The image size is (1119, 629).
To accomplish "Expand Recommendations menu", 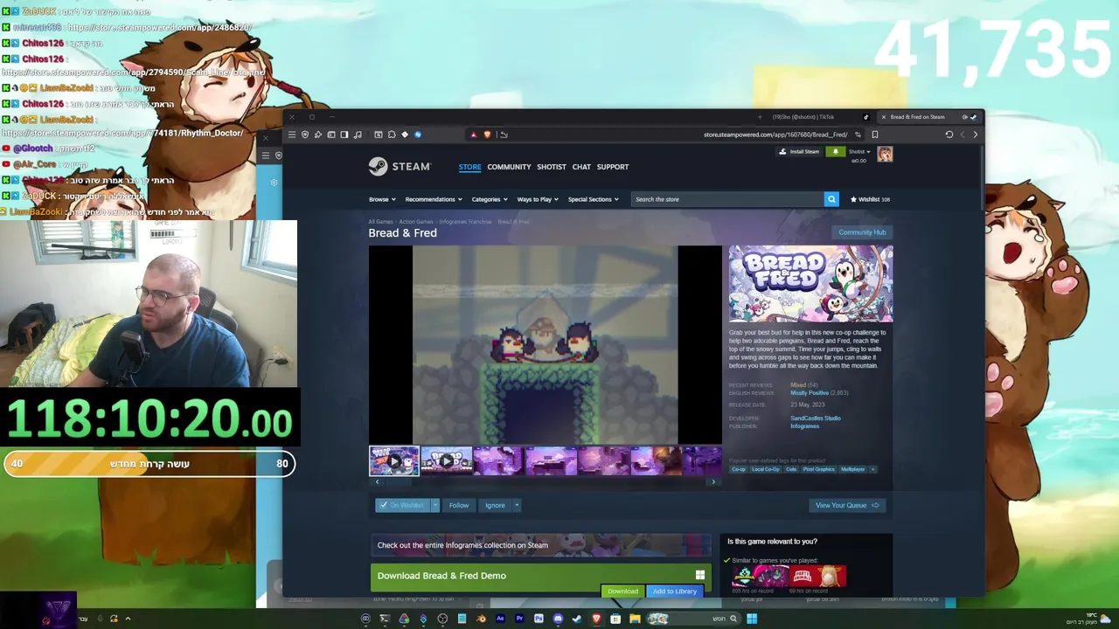I will pyautogui.click(x=433, y=199).
